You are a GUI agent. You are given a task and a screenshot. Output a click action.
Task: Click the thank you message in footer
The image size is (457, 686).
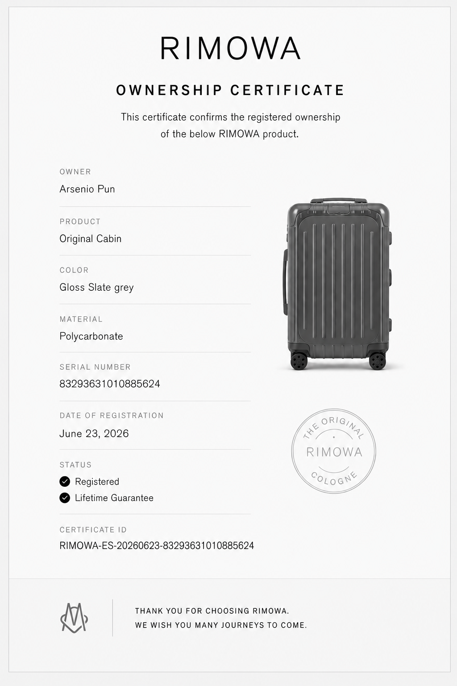(x=221, y=618)
